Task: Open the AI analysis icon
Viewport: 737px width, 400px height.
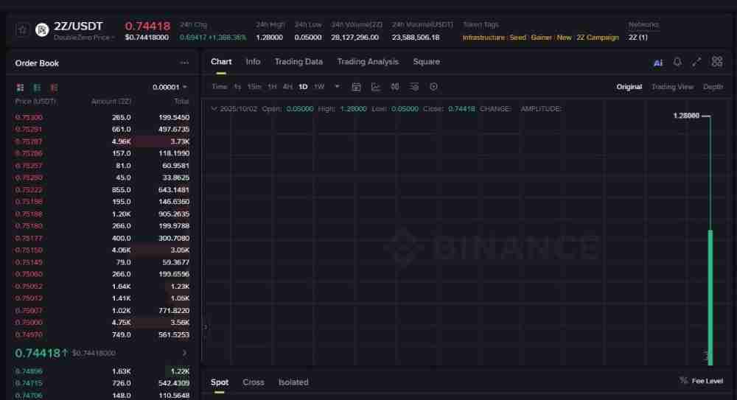Action: (658, 63)
